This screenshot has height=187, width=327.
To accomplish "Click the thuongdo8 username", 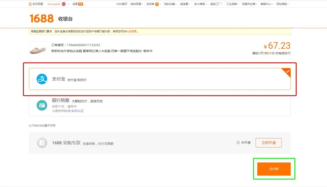I will pyautogui.click(x=54, y=4).
